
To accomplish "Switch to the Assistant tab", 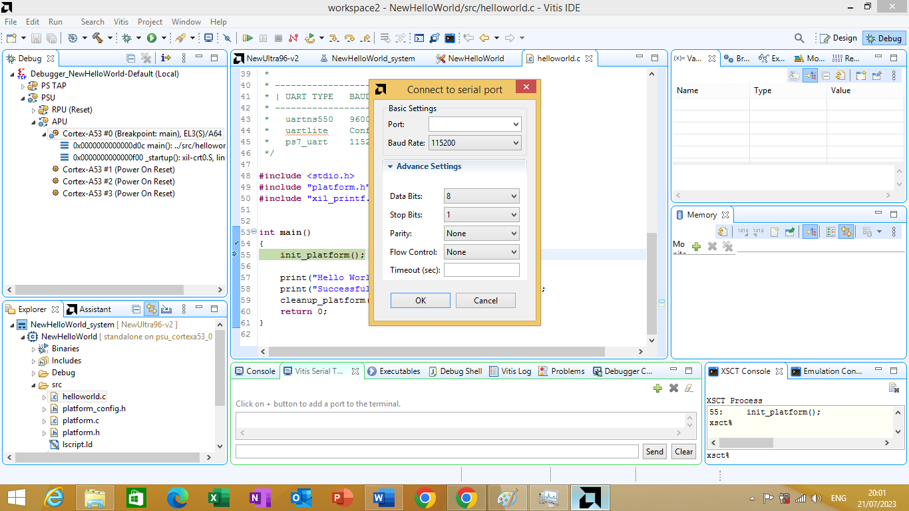I will (x=89, y=309).
